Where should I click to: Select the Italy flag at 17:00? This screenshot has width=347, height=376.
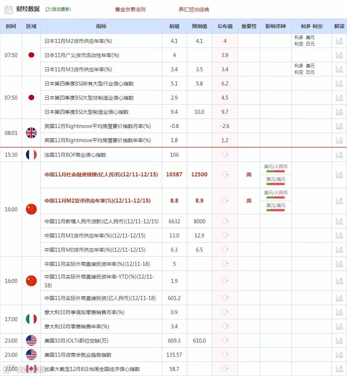click(31, 319)
